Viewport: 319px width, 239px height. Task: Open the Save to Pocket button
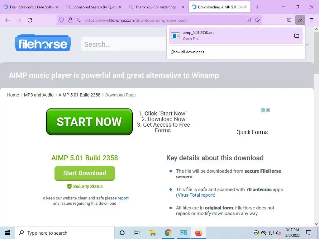click(289, 20)
